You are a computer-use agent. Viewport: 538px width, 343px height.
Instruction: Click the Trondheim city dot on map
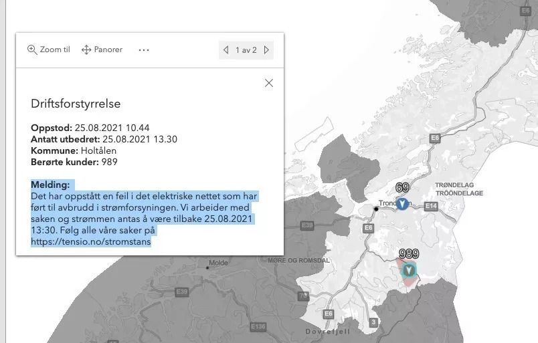[377, 209]
